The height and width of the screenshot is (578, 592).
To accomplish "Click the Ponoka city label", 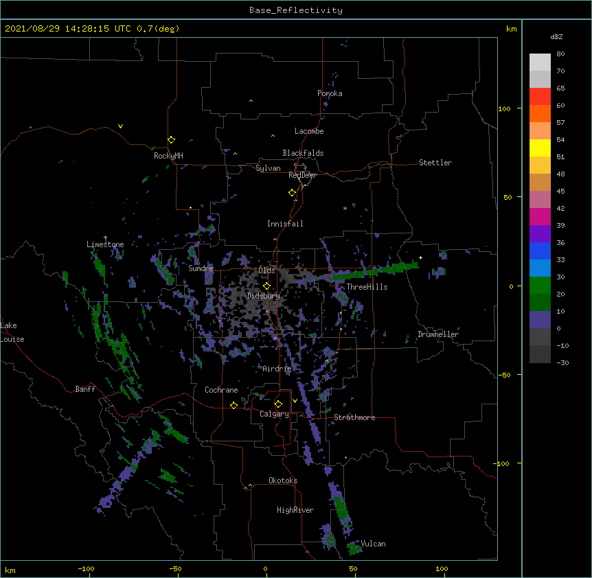I will point(330,93).
